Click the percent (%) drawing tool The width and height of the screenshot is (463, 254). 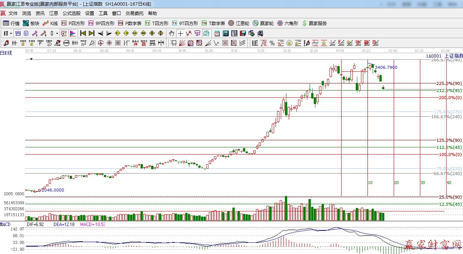272,43
